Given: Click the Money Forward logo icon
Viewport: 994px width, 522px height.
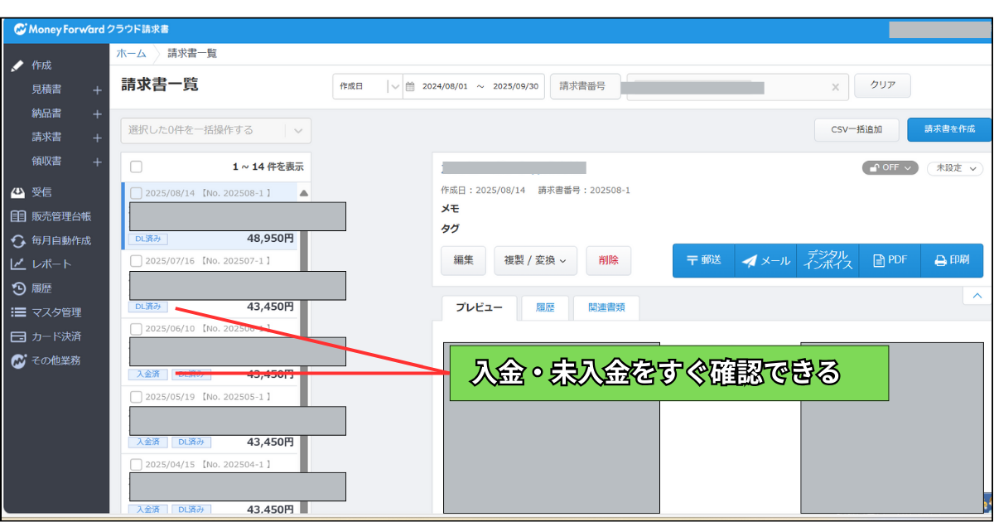Looking at the screenshot, I should coord(19,30).
